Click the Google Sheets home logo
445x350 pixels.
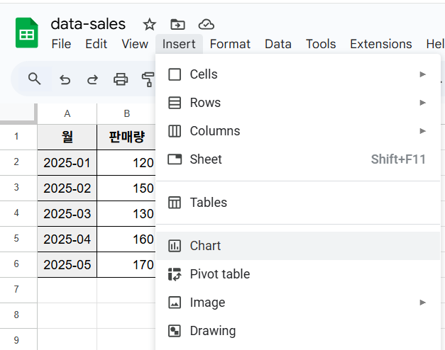tap(27, 33)
